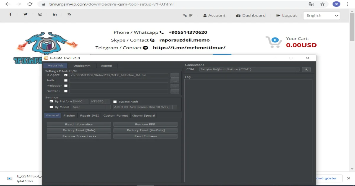
Task: Bookmark this page with star icon
Action: point(322,4)
